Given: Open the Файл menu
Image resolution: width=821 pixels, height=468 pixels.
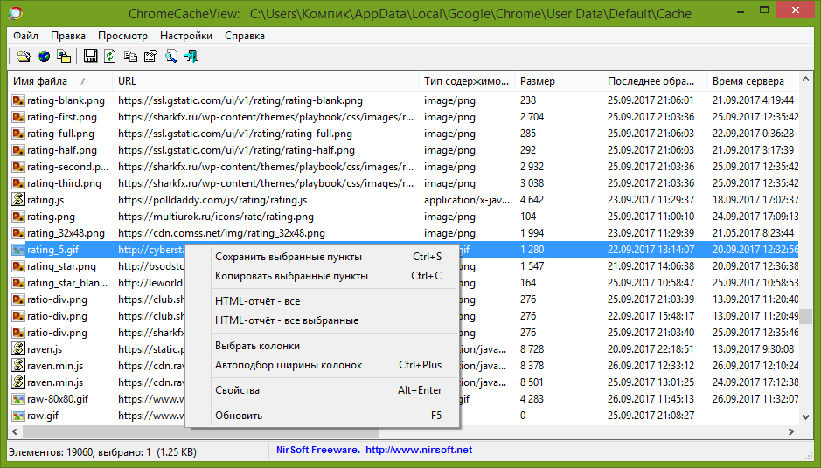Looking at the screenshot, I should point(25,36).
